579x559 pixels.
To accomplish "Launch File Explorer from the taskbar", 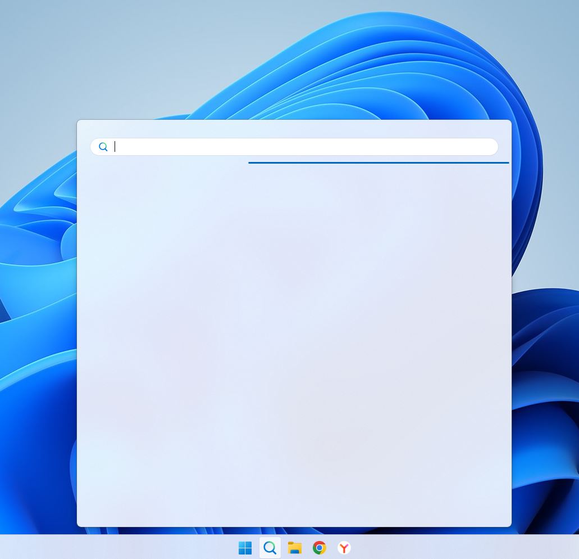I will [295, 548].
